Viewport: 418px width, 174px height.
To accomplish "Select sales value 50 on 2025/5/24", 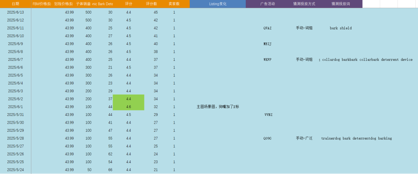I will (89, 170).
